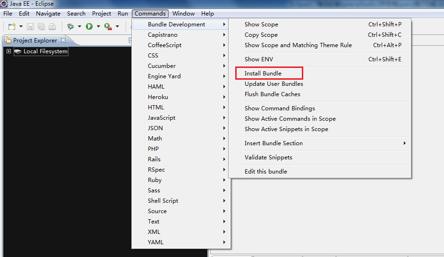Screen dimensions: 444x257
Task: Expand the Local Filesystem tree node
Action: pyautogui.click(x=9, y=51)
